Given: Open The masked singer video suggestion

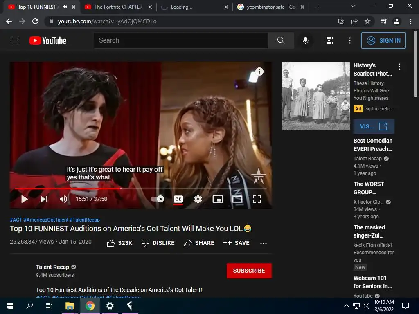Looking at the screenshot, I should coord(369,231).
